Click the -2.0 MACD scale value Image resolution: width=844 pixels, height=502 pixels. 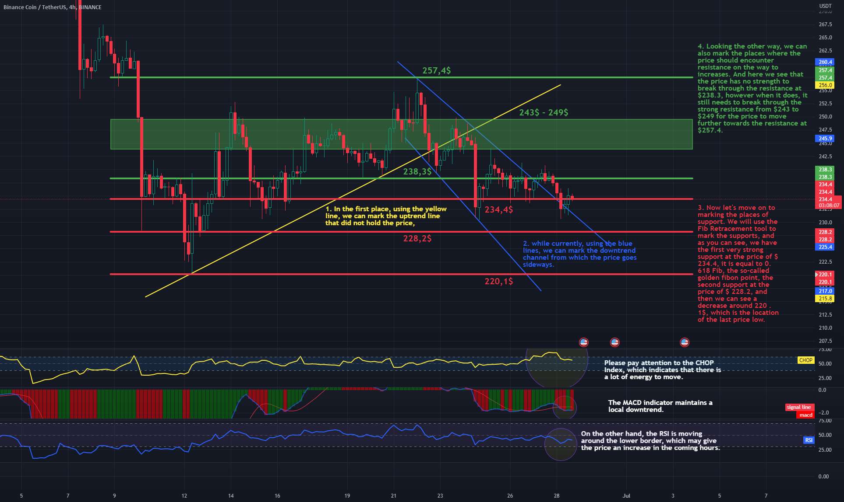(823, 413)
